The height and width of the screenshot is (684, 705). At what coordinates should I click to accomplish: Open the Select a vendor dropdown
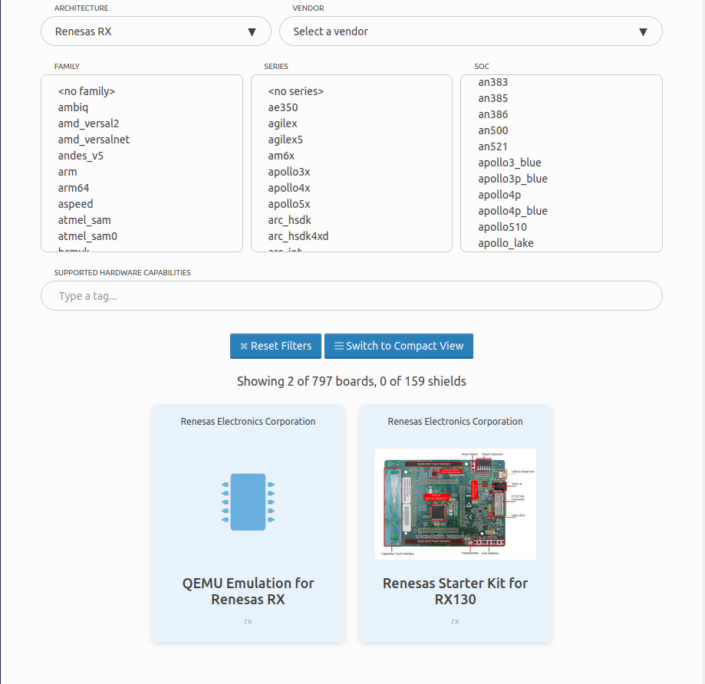coord(470,31)
